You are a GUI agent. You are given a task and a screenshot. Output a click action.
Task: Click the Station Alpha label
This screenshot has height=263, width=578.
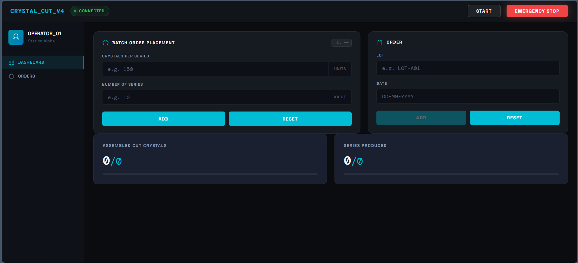pyautogui.click(x=41, y=41)
